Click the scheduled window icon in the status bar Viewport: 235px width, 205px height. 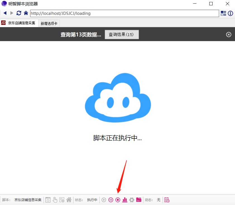pyautogui.click(x=48, y=200)
